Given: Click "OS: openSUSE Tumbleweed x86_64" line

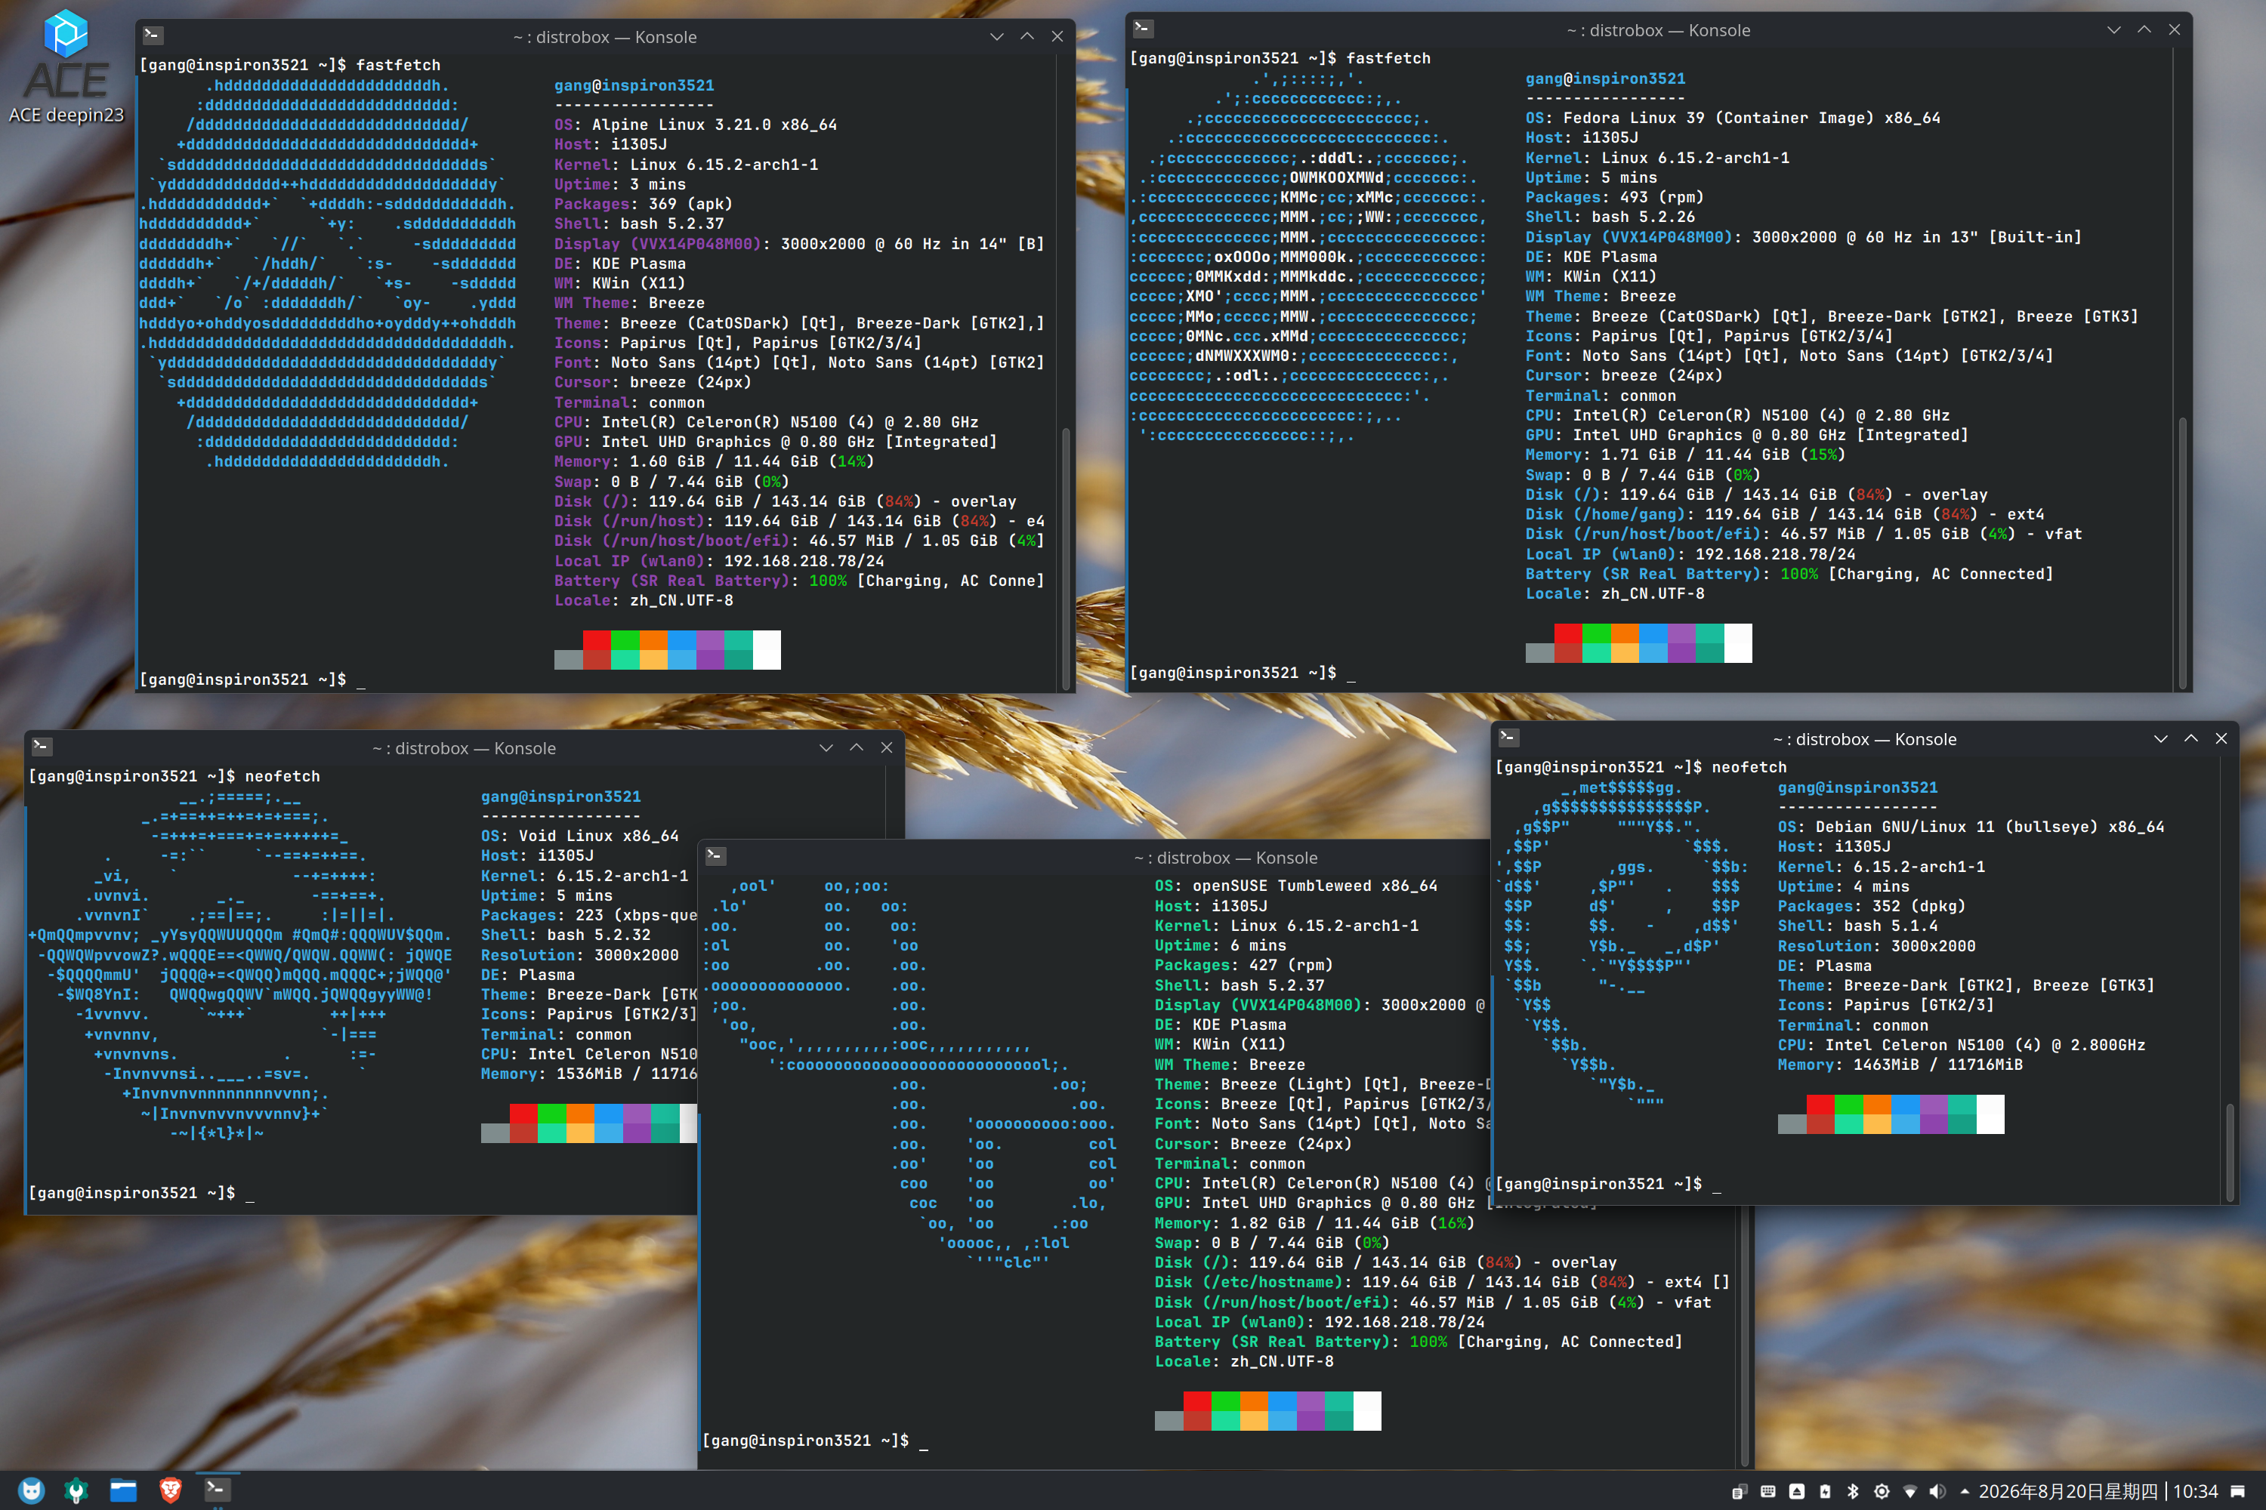Looking at the screenshot, I should click(1296, 886).
